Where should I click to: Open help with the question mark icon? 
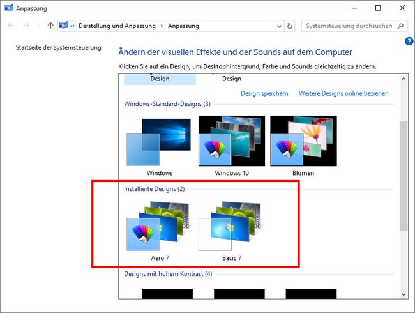click(409, 41)
